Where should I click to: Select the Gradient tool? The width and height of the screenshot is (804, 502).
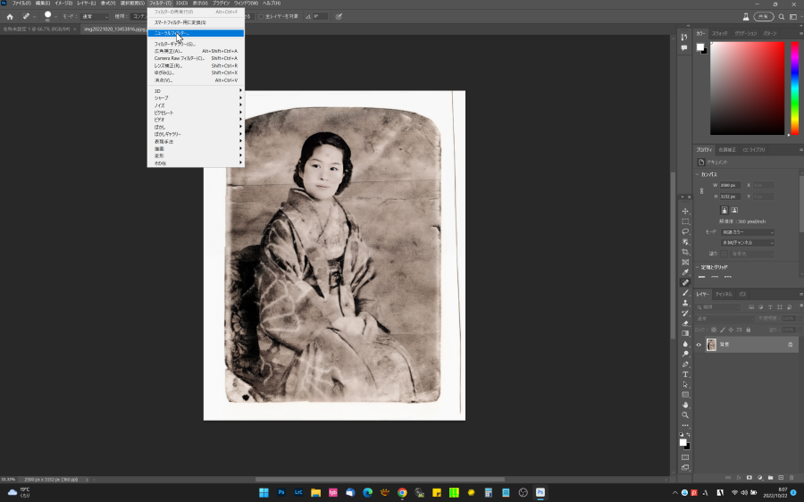point(685,333)
